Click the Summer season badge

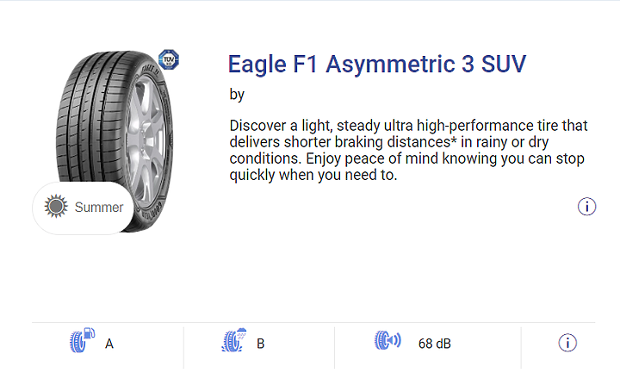[x=83, y=208]
